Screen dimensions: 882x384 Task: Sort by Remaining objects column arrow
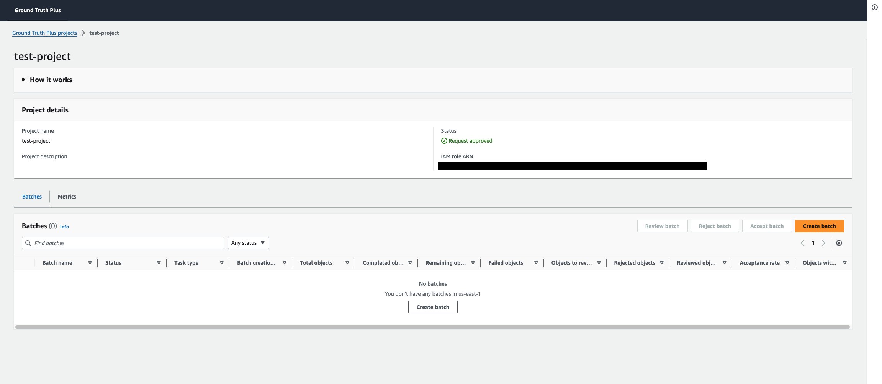point(473,263)
